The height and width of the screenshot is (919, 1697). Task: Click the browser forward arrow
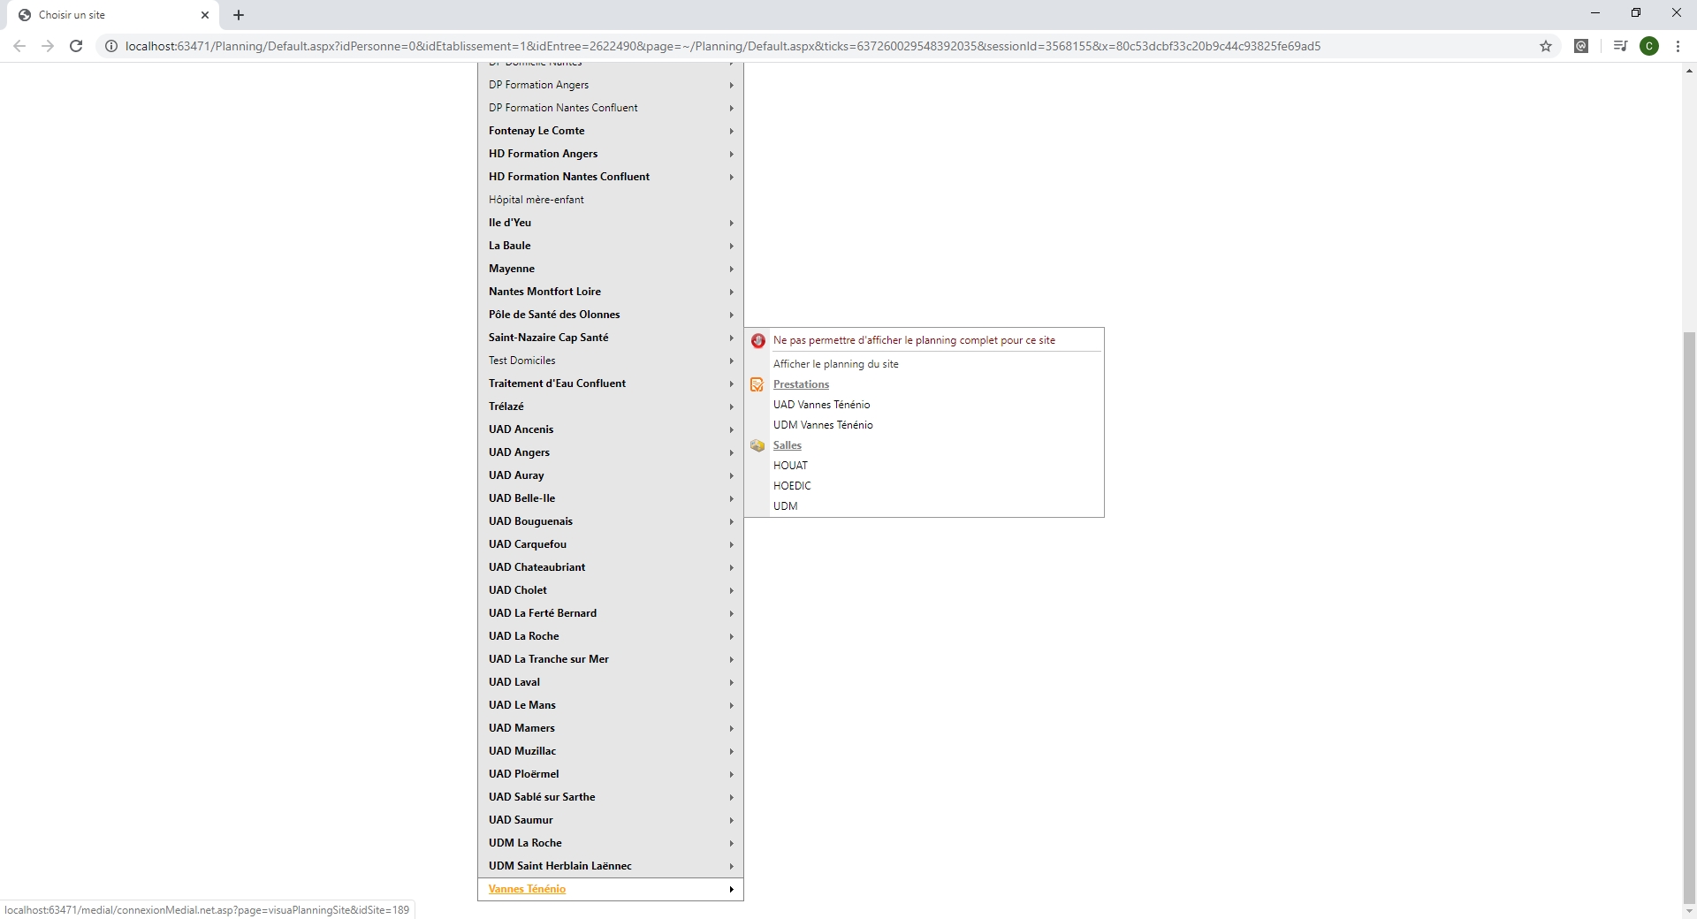click(48, 46)
